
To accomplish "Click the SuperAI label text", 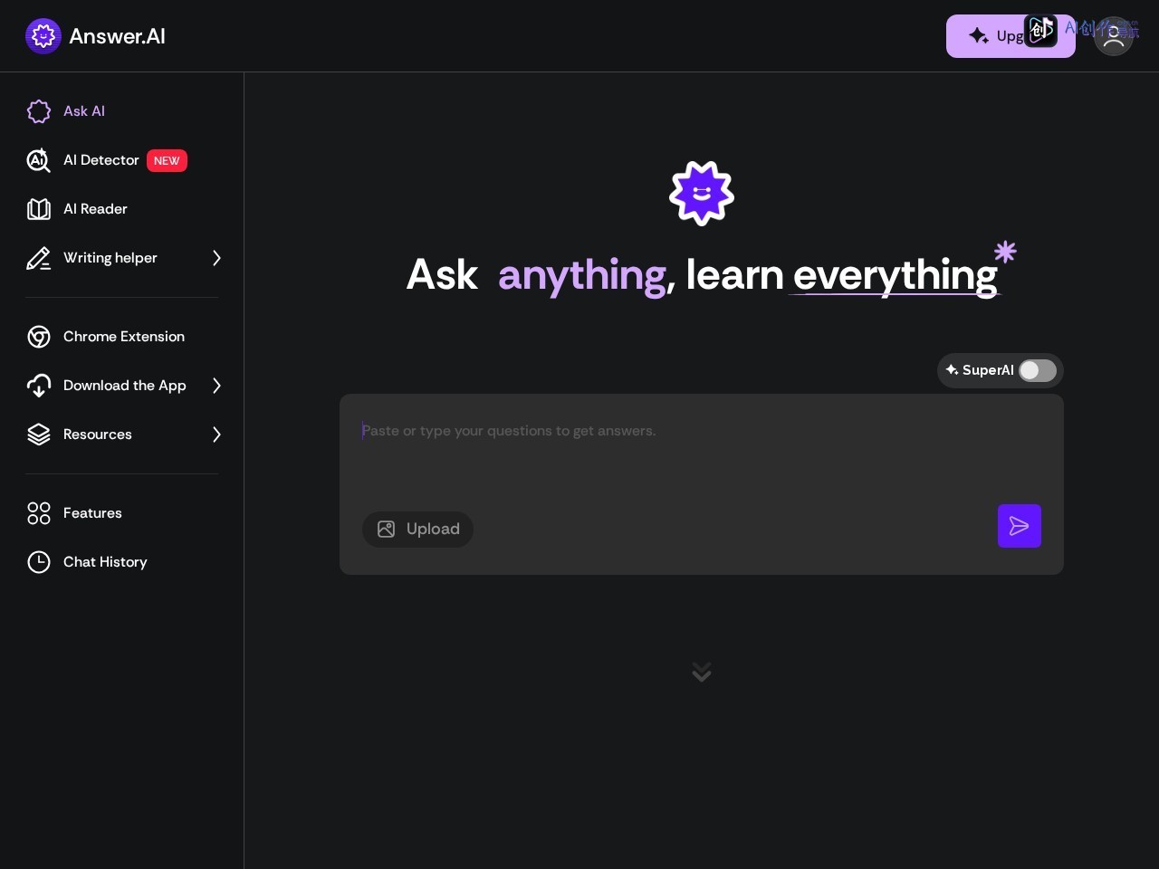I will click(988, 370).
